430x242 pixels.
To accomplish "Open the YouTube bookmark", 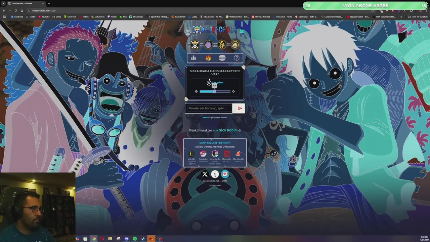I will pyautogui.click(x=44, y=16).
